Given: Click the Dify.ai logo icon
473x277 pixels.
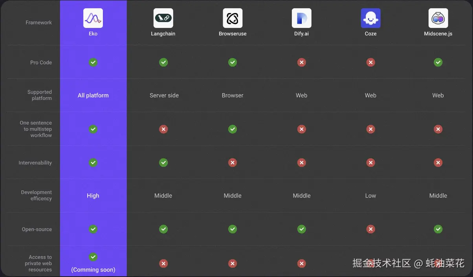Looking at the screenshot, I should pyautogui.click(x=302, y=18).
